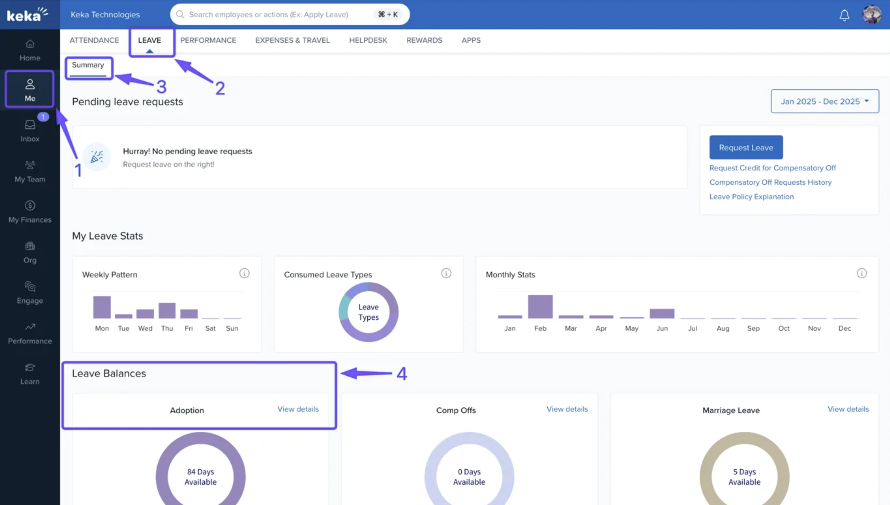The height and width of the screenshot is (505, 890).
Task: View details for Comp Offs balance
Action: click(x=567, y=409)
